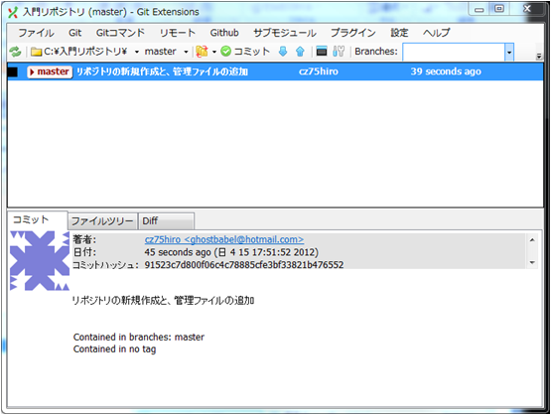
Task: Minimize the Git Extensions window
Action: 479,9
